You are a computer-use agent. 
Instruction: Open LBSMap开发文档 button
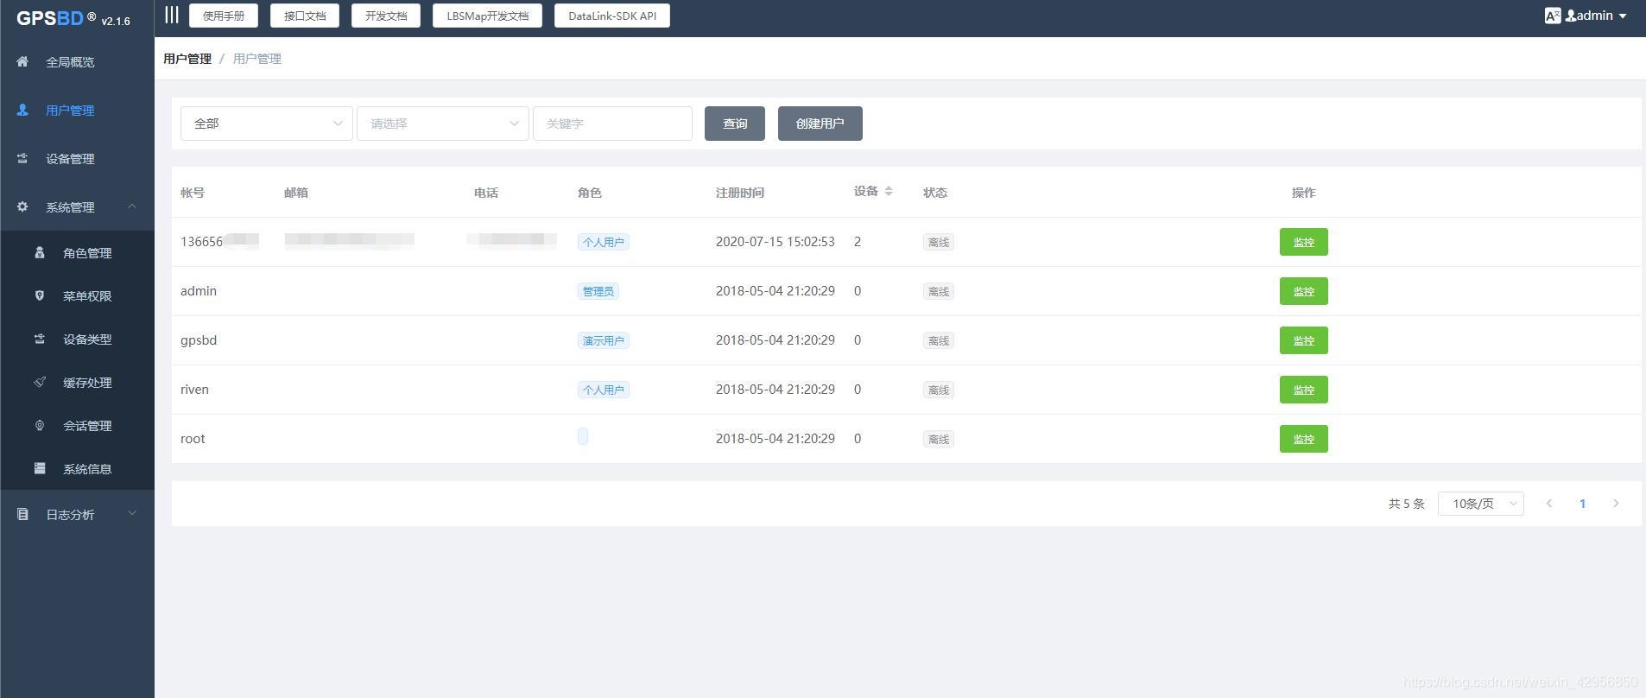[x=487, y=16]
